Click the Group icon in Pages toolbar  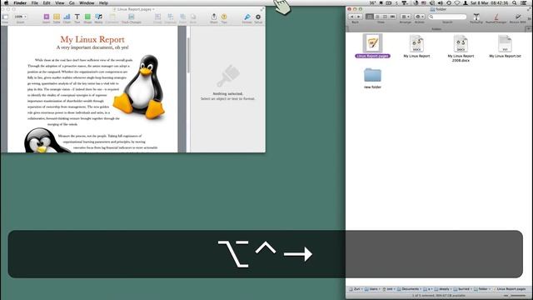pyautogui.click(x=157, y=18)
